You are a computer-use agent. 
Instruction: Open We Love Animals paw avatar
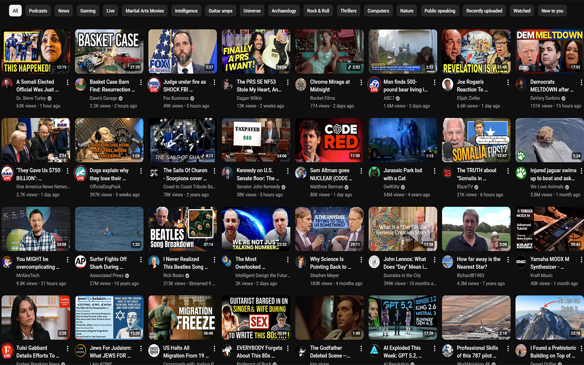click(x=521, y=173)
